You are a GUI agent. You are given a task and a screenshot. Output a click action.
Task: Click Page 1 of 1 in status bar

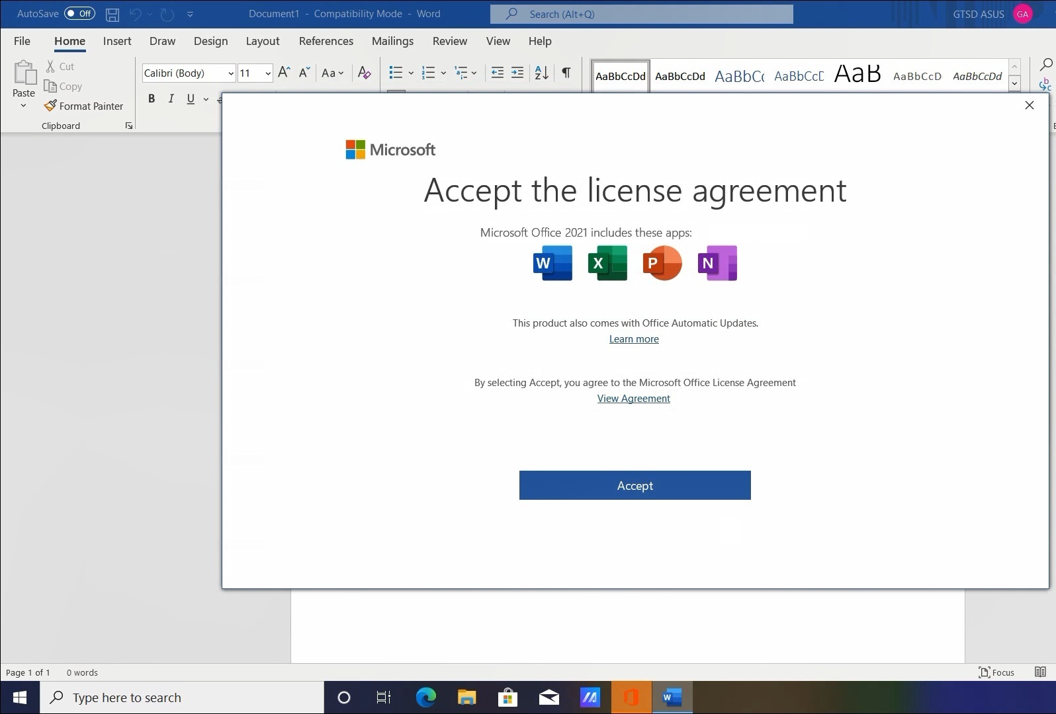click(x=28, y=672)
